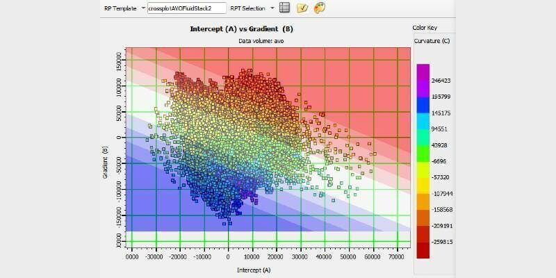Expand the RP Template dropdown arrow
This screenshot has width=556, height=278.
pyautogui.click(x=143, y=8)
